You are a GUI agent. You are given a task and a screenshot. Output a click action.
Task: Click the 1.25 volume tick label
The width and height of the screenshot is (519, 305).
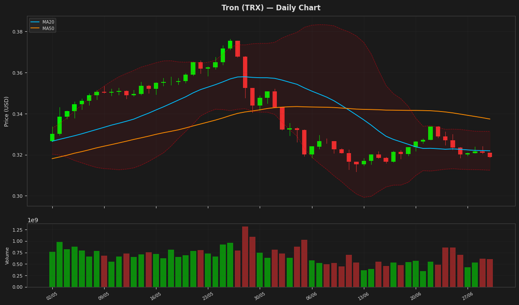click(x=18, y=230)
